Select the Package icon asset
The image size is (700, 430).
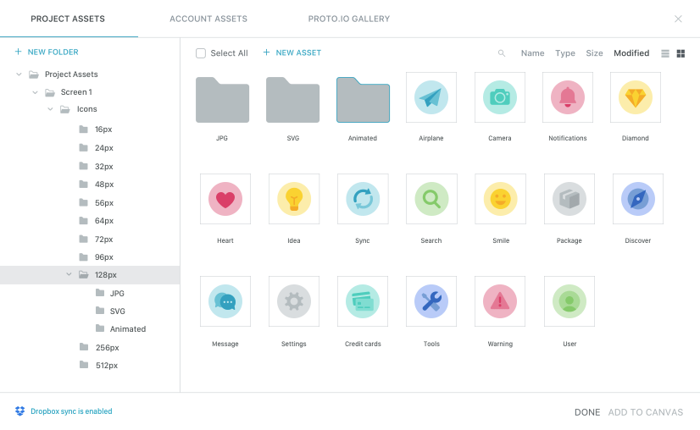pyautogui.click(x=569, y=199)
